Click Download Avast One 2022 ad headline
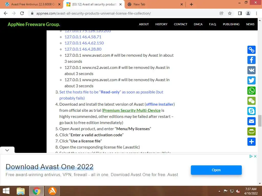Screen dimensions: 262x196 point(50,167)
